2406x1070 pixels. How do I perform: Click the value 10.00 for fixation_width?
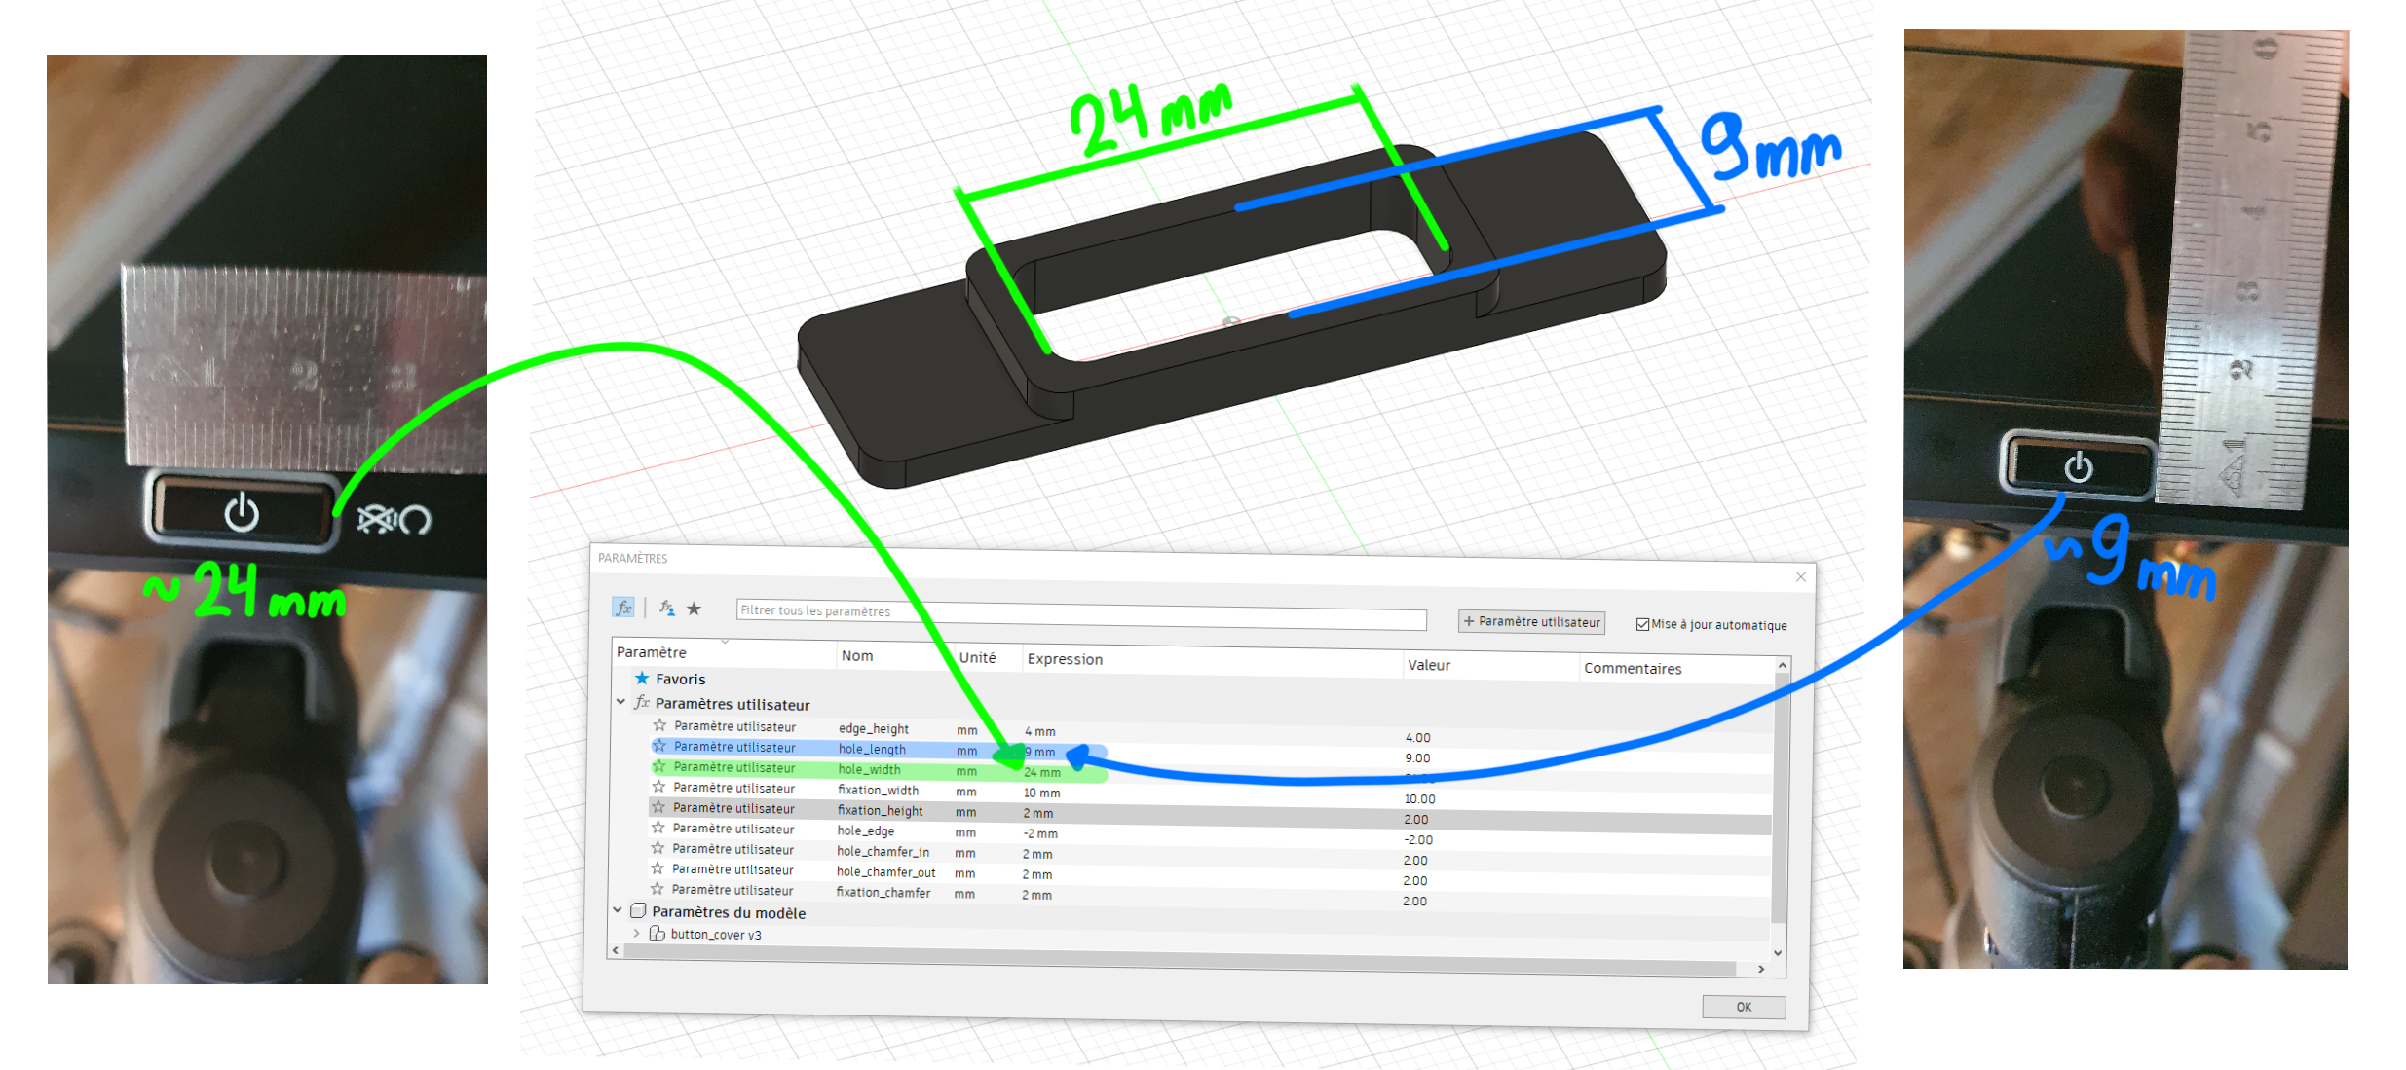[1419, 798]
